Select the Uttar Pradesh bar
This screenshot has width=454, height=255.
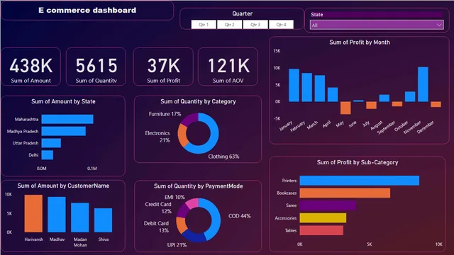tap(51, 143)
